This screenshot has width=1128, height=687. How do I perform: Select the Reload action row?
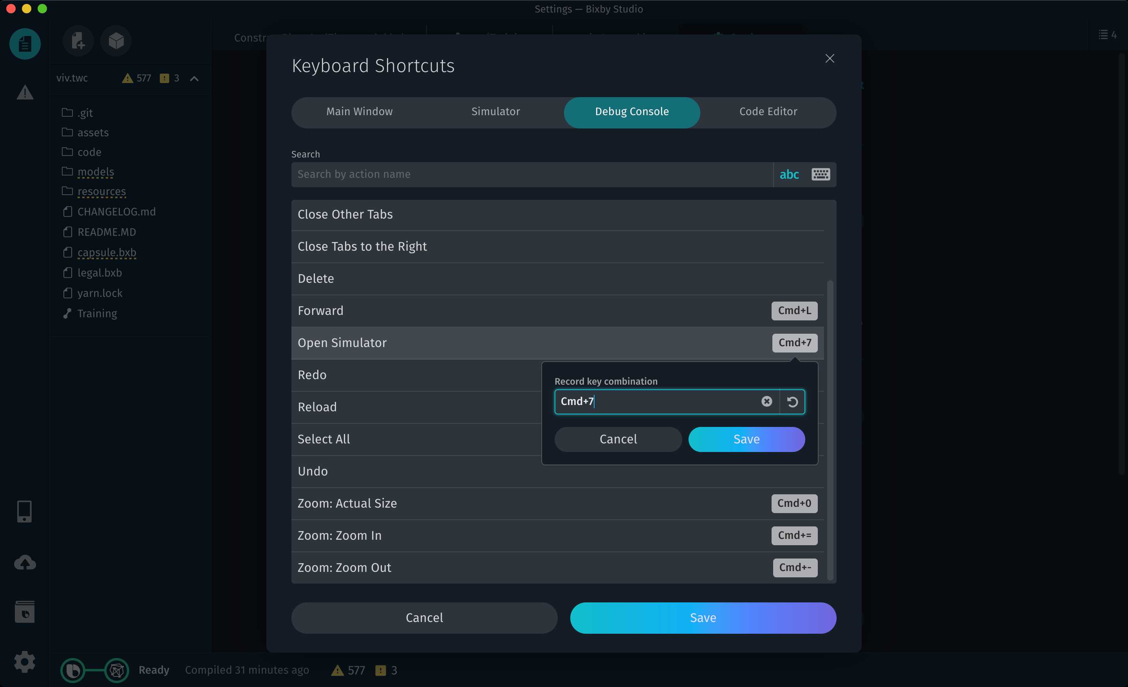[417, 407]
